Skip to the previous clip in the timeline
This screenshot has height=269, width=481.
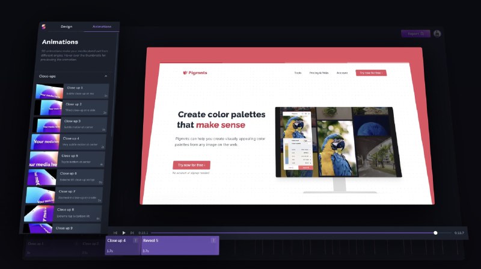(115, 232)
